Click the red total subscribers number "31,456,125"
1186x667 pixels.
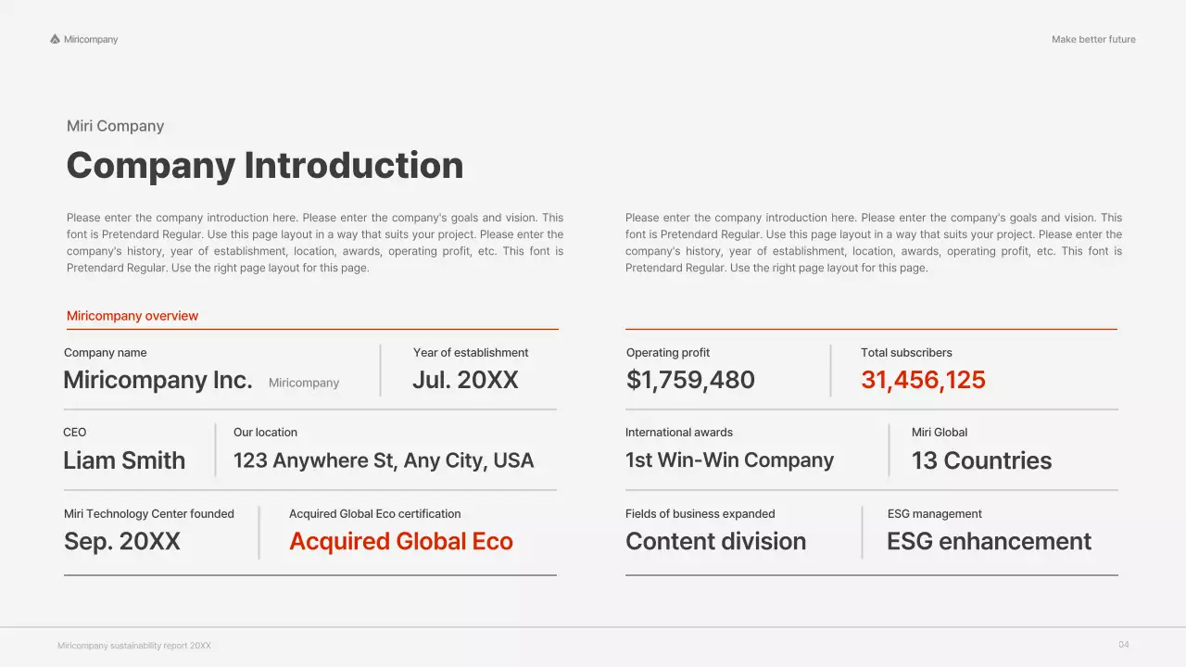[x=923, y=380]
